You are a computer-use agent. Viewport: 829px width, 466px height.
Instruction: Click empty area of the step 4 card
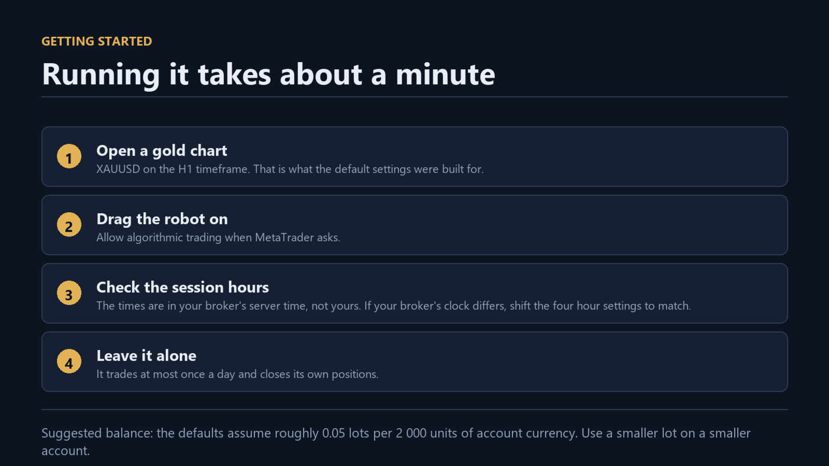coord(570,361)
